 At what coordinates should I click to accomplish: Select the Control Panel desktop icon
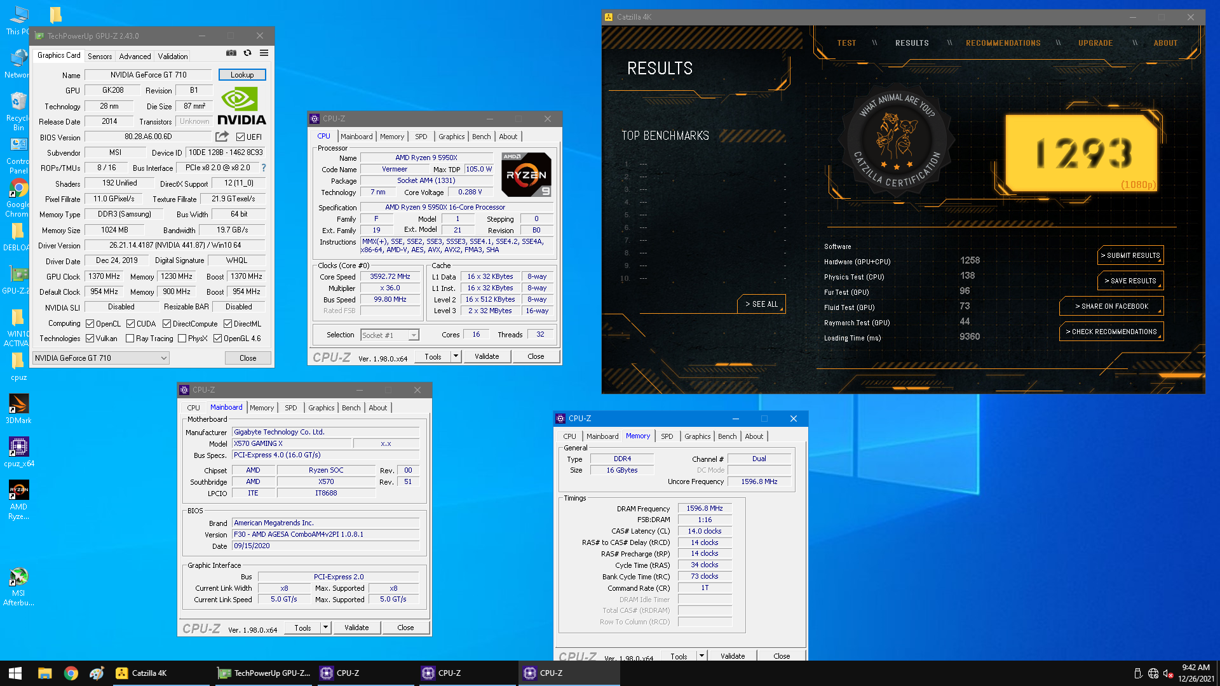coord(18,156)
